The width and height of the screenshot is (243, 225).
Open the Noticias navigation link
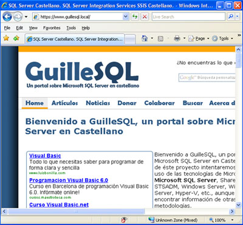pyautogui.click(x=98, y=103)
